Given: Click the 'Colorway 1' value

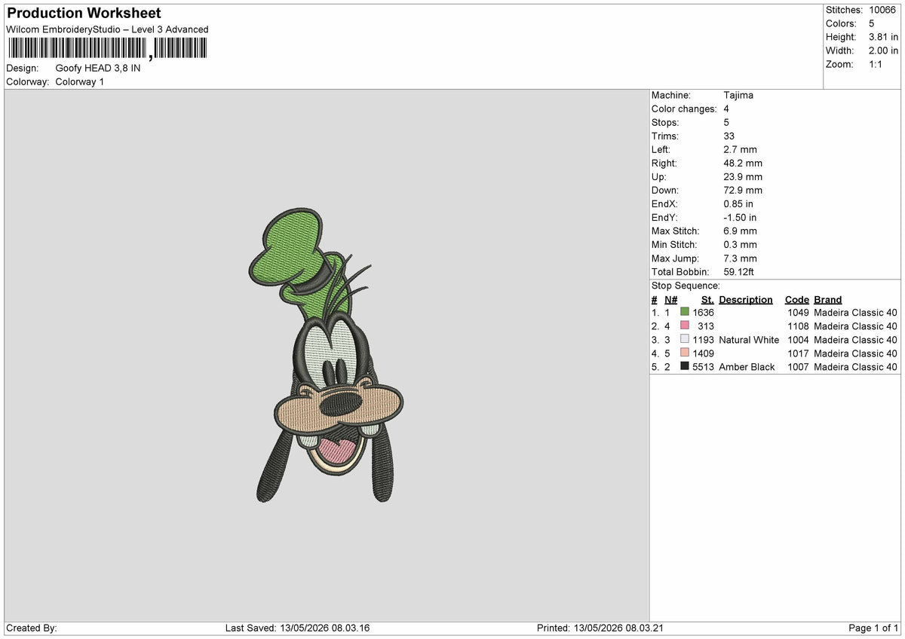Looking at the screenshot, I should tap(80, 81).
